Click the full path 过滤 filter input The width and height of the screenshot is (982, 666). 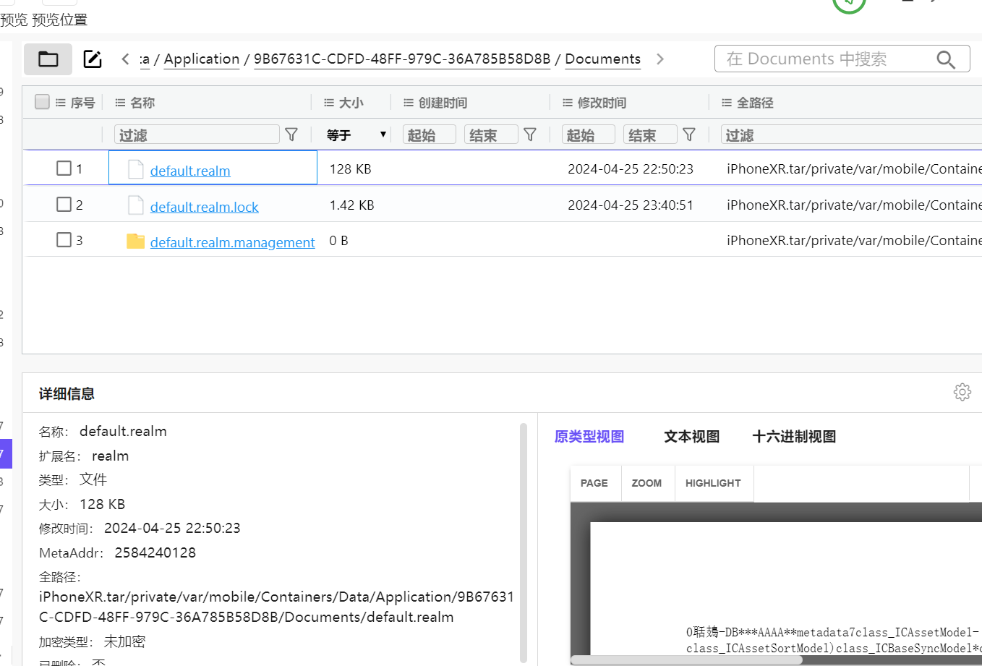[851, 135]
